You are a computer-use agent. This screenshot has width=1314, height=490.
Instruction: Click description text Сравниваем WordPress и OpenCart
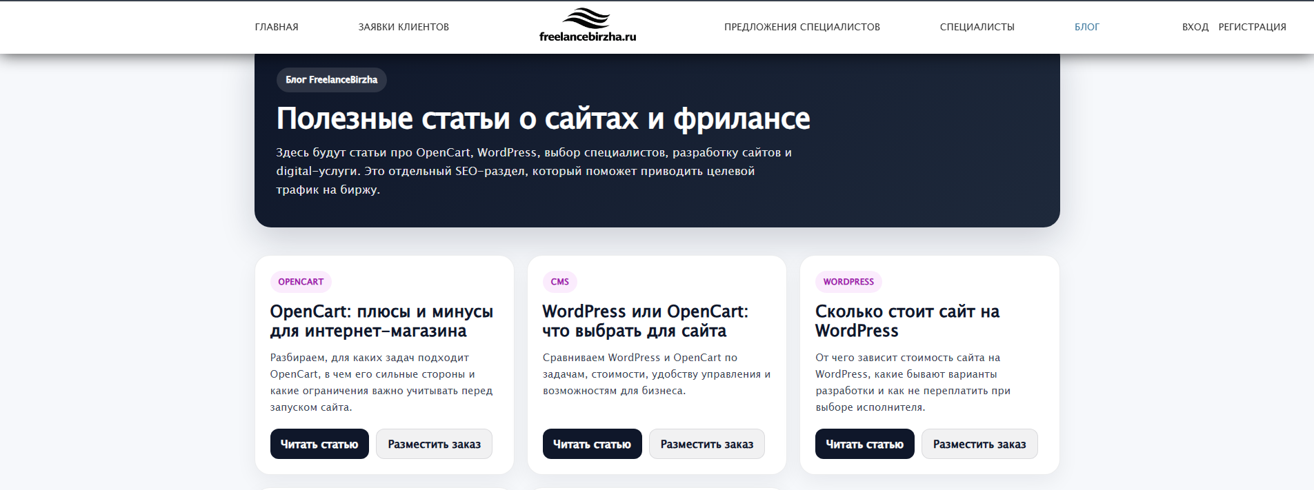(x=657, y=374)
